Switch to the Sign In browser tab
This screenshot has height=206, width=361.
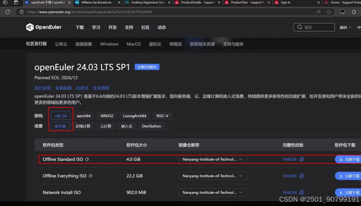pyautogui.click(x=297, y=2)
